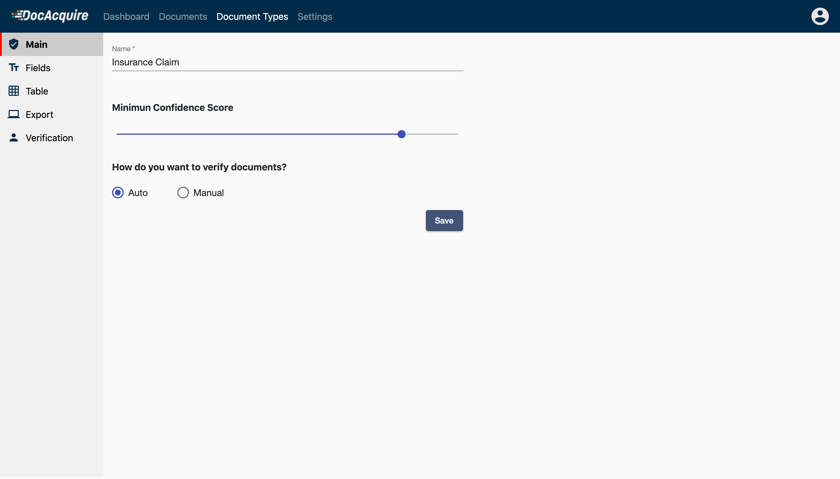Open the Settings page
Image resolution: width=840 pixels, height=479 pixels.
(314, 16)
